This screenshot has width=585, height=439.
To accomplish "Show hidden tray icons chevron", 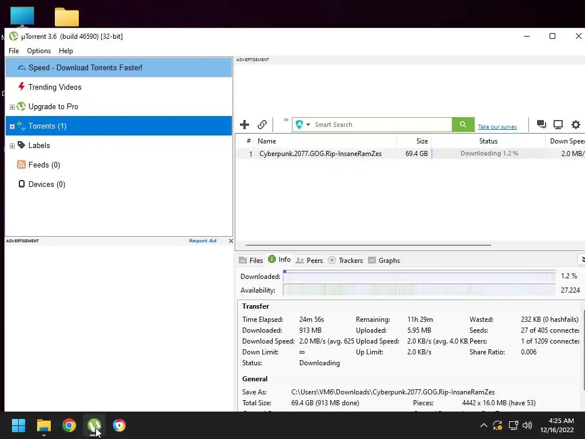I will pos(483,425).
